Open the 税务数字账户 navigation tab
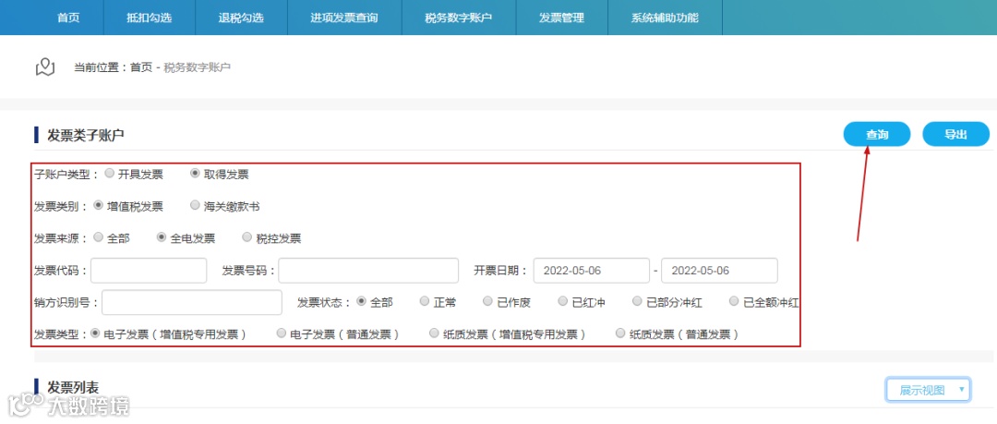The image size is (997, 424). coord(459,18)
